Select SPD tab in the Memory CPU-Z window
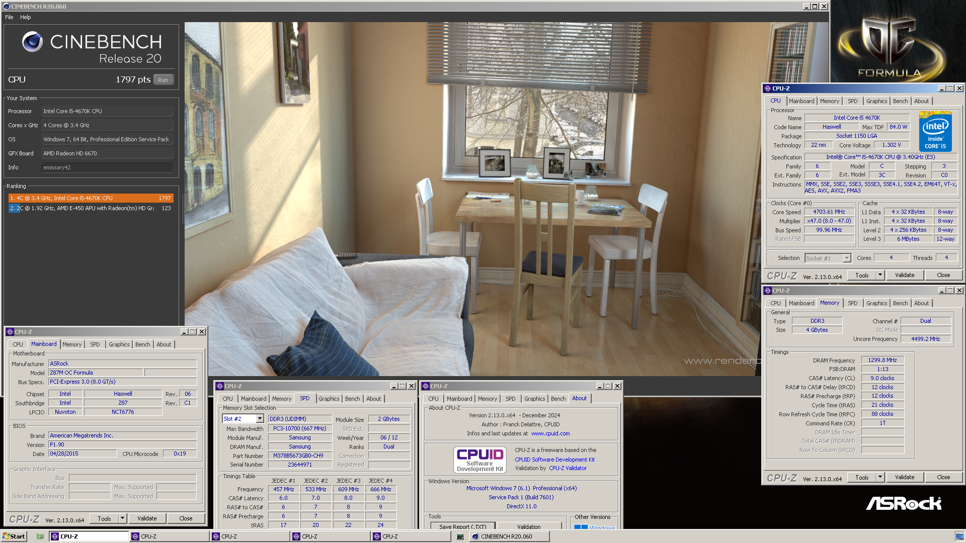This screenshot has height=543, width=966. (x=853, y=303)
